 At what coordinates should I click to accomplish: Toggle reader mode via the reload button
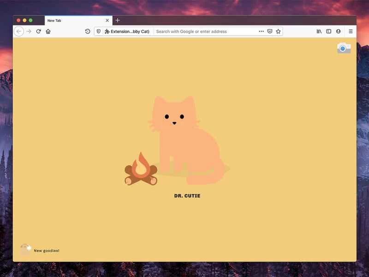(38, 31)
